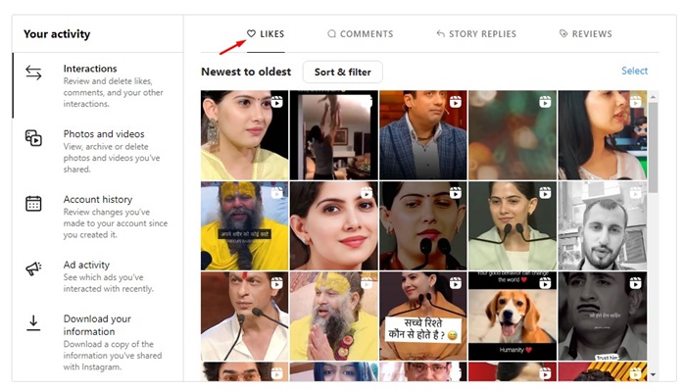Click the Photos and videos media icon
Viewport: 686px width, 391px height.
(x=33, y=138)
